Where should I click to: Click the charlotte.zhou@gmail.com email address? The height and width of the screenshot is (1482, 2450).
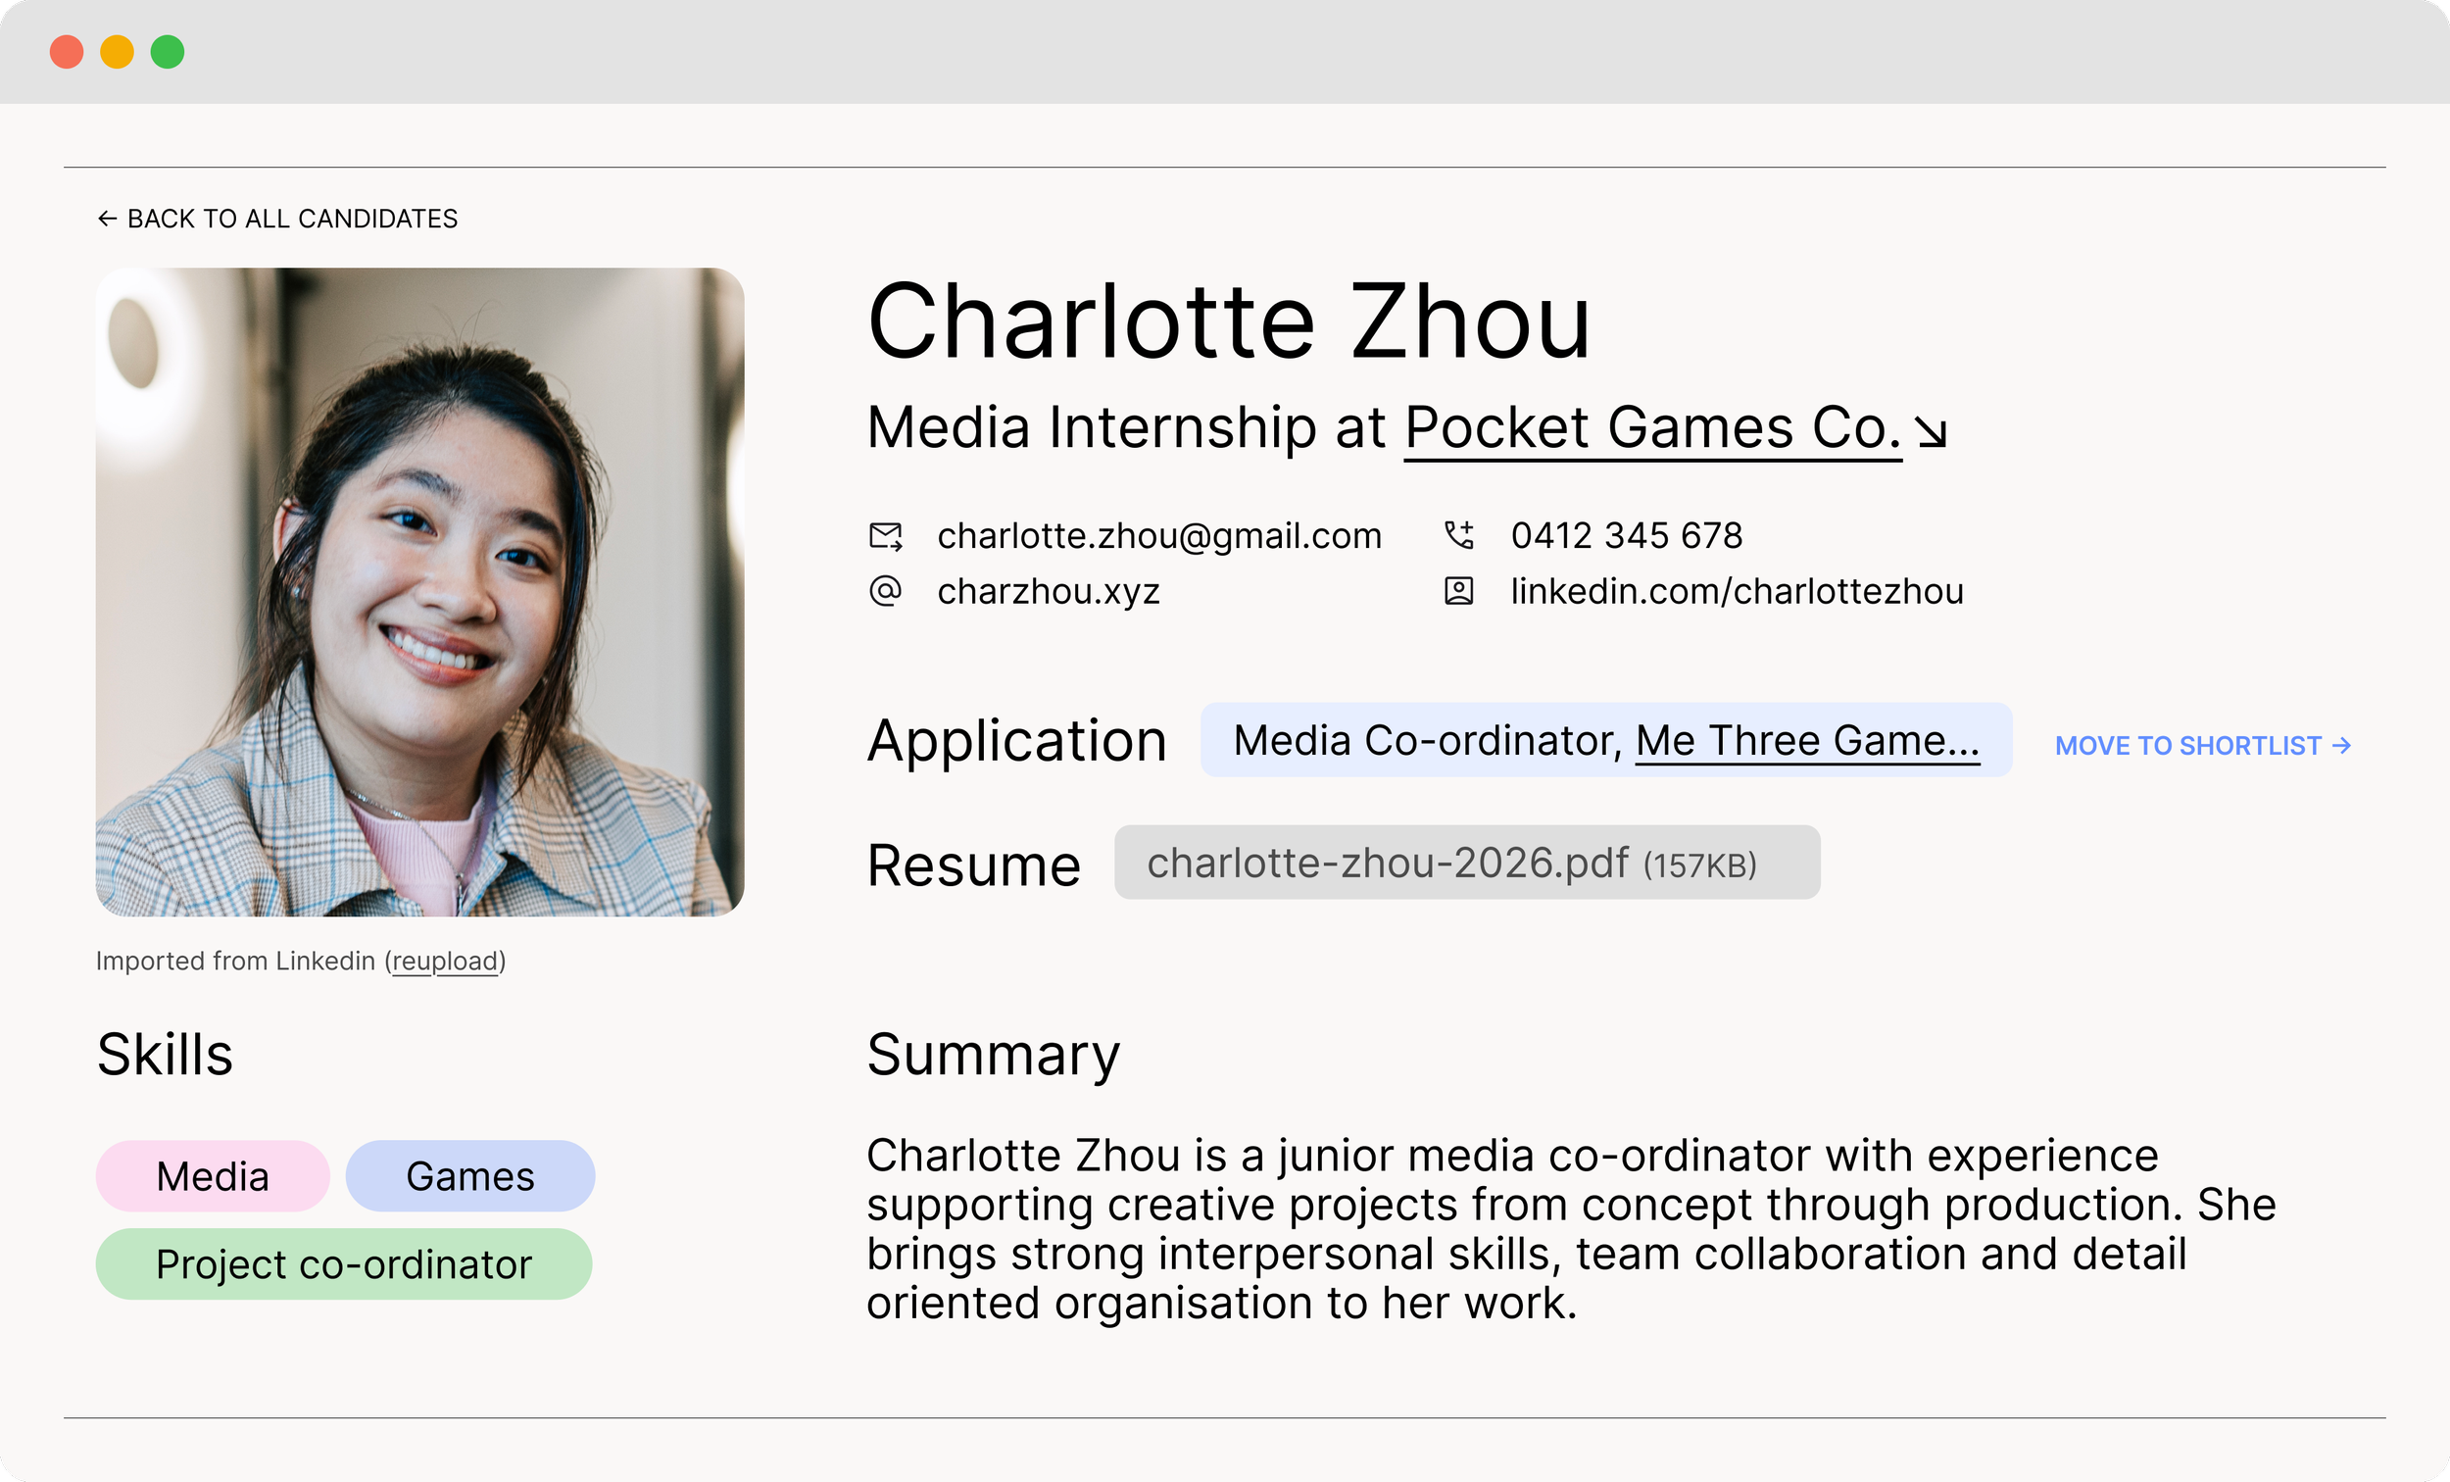[1159, 536]
